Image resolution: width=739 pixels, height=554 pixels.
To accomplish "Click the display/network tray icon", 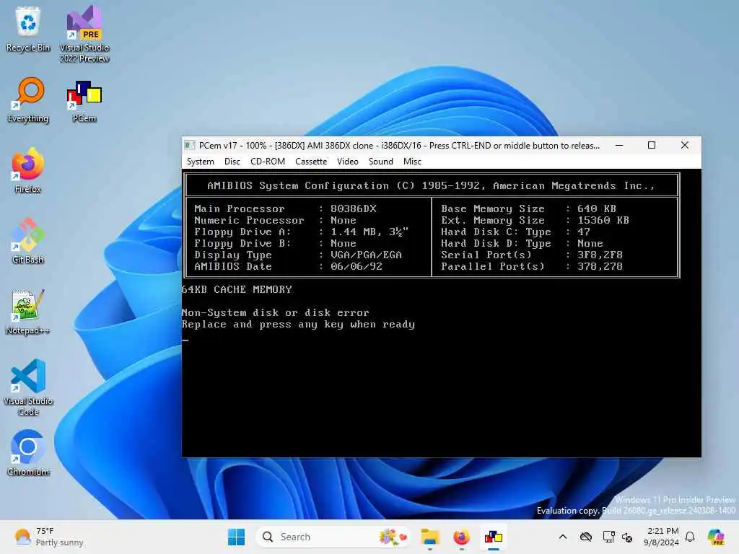I will tap(609, 537).
